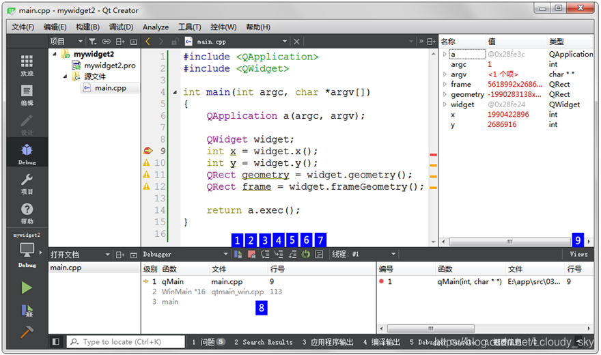The image size is (601, 355).
Task: Collapse the 源文件 folder node
Action: (65, 76)
